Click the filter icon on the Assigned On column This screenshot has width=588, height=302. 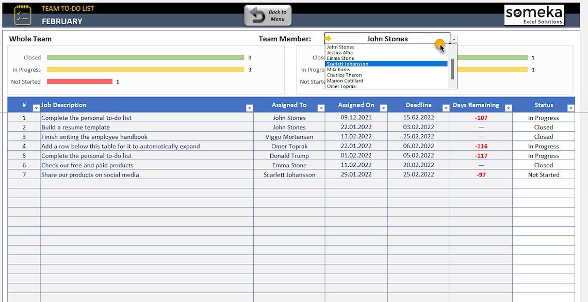[x=383, y=107]
